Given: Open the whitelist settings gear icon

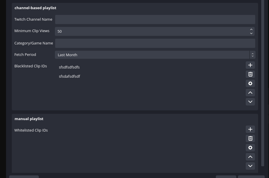Looking at the screenshot, I should tap(250, 148).
